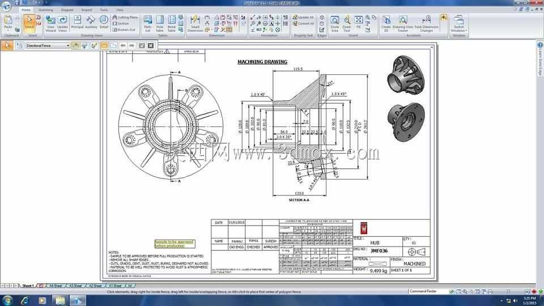Click the SECTION A-A label
This screenshot has width=544, height=306.
(x=299, y=200)
